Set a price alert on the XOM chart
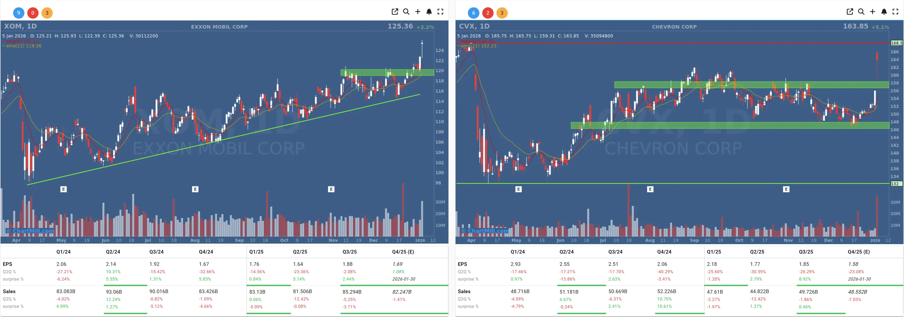Screen dimensions: 904x317 pyautogui.click(x=430, y=12)
